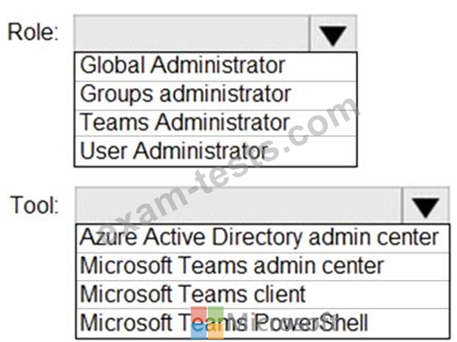457x342 pixels.
Task: Click the empty Role selection field
Action: (192, 33)
